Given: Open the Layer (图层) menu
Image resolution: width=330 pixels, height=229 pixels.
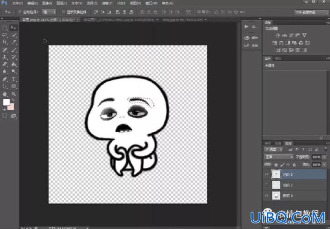Looking at the screenshot, I should 62,3.
